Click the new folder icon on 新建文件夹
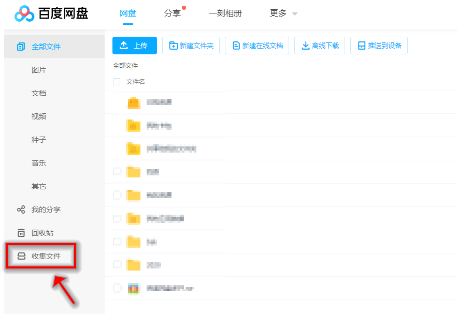This screenshot has width=457, height=314. pyautogui.click(x=173, y=46)
